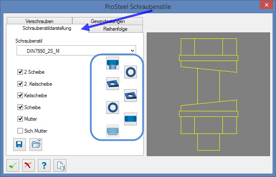Image resolution: width=276 pixels, height=177 pixels.
Task: Toggle the Keilscheibe checkbox
Action: click(x=20, y=95)
